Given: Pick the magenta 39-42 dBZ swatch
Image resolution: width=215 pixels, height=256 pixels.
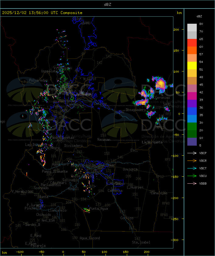Looking at the screenshot, I should (x=192, y=96).
